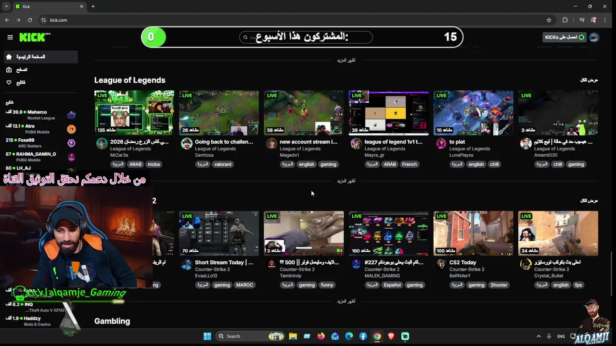Open BeRNAwY CS2 Today thumbnail

473,234
